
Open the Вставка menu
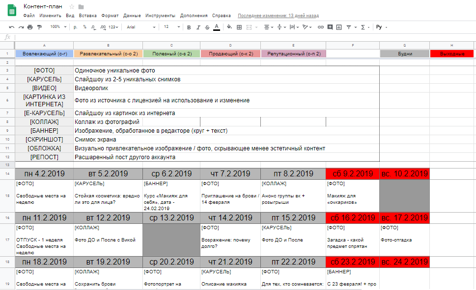tap(88, 16)
